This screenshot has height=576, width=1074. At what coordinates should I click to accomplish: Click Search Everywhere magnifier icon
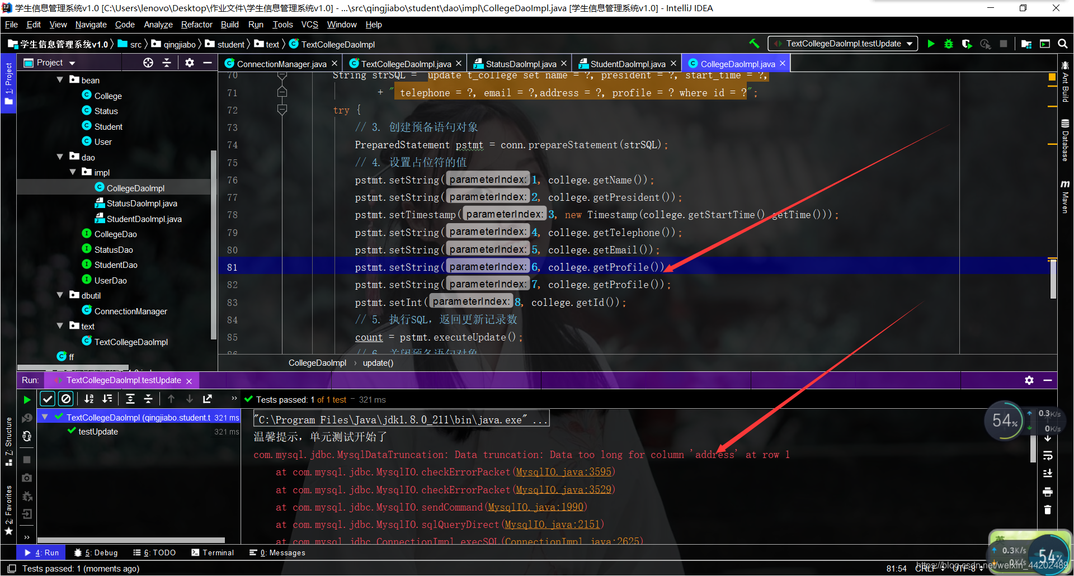(x=1063, y=44)
